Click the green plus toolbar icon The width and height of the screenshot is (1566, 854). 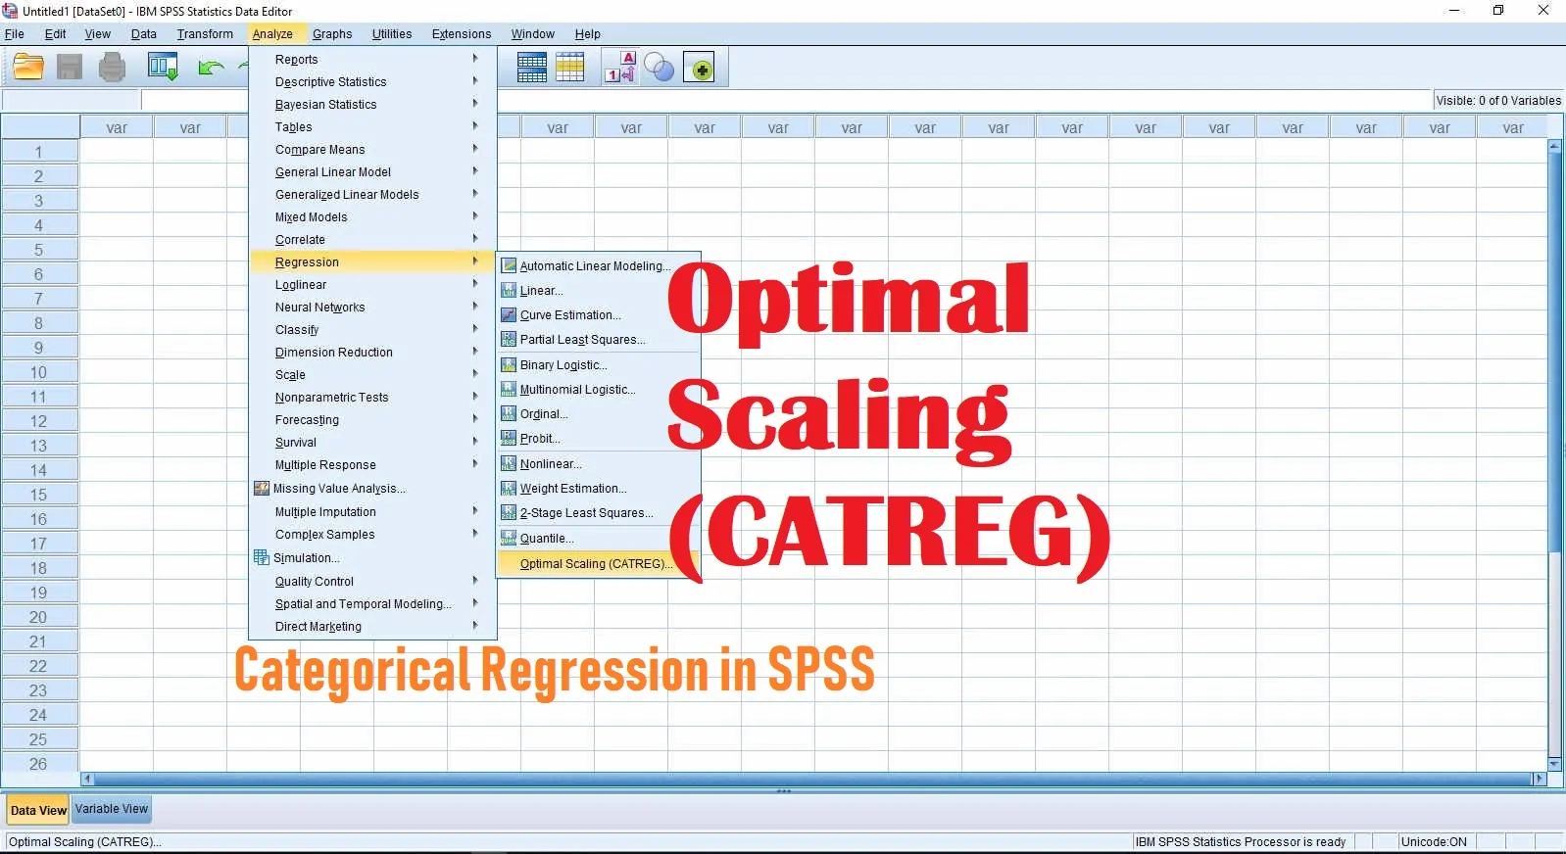699,68
